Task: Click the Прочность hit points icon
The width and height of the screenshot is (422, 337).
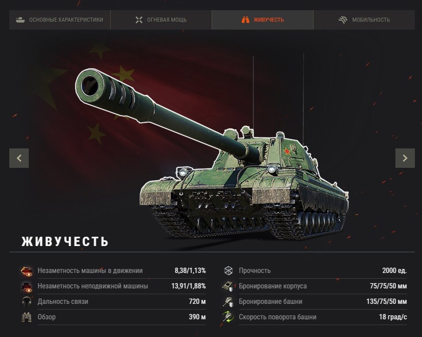Action: (228, 271)
